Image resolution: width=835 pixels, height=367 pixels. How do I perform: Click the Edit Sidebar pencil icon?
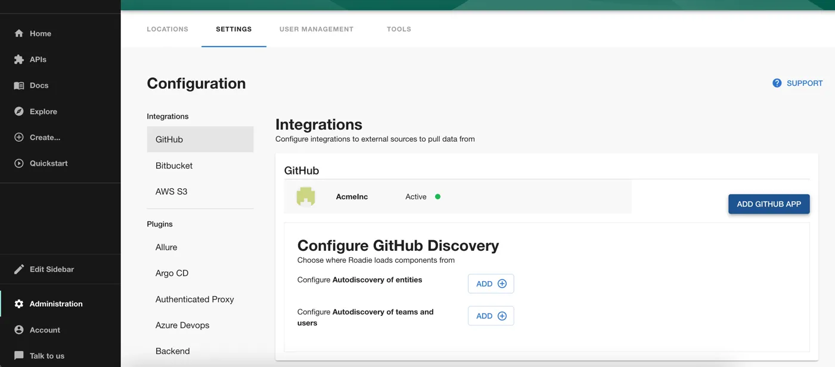pyautogui.click(x=18, y=269)
